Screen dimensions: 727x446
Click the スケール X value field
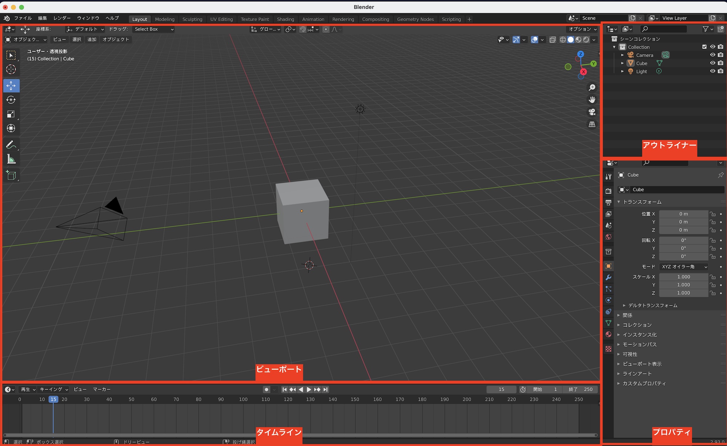click(x=683, y=277)
